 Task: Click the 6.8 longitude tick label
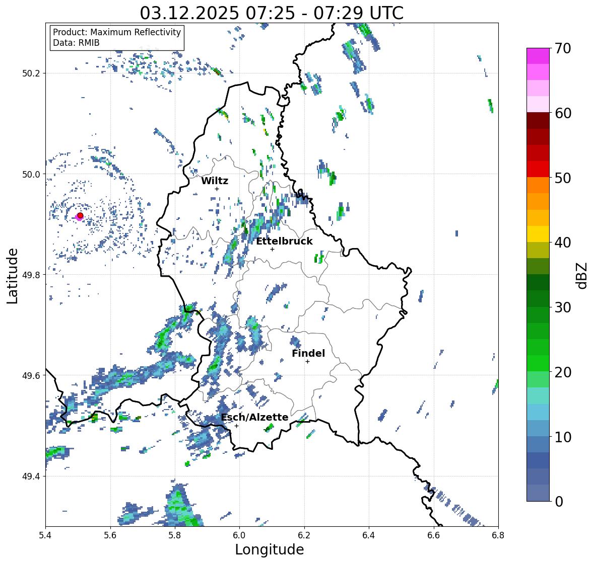[498, 535]
